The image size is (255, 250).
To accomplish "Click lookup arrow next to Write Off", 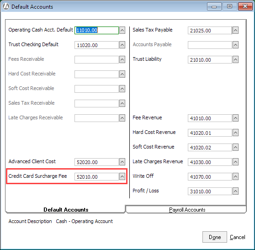I will 235,176.
